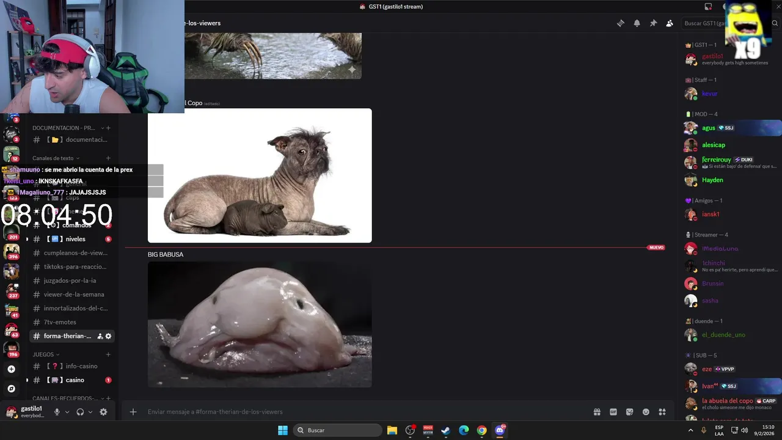This screenshot has width=782, height=440.
Task: Open the 7tv-emotes channel
Action: pyautogui.click(x=72, y=322)
